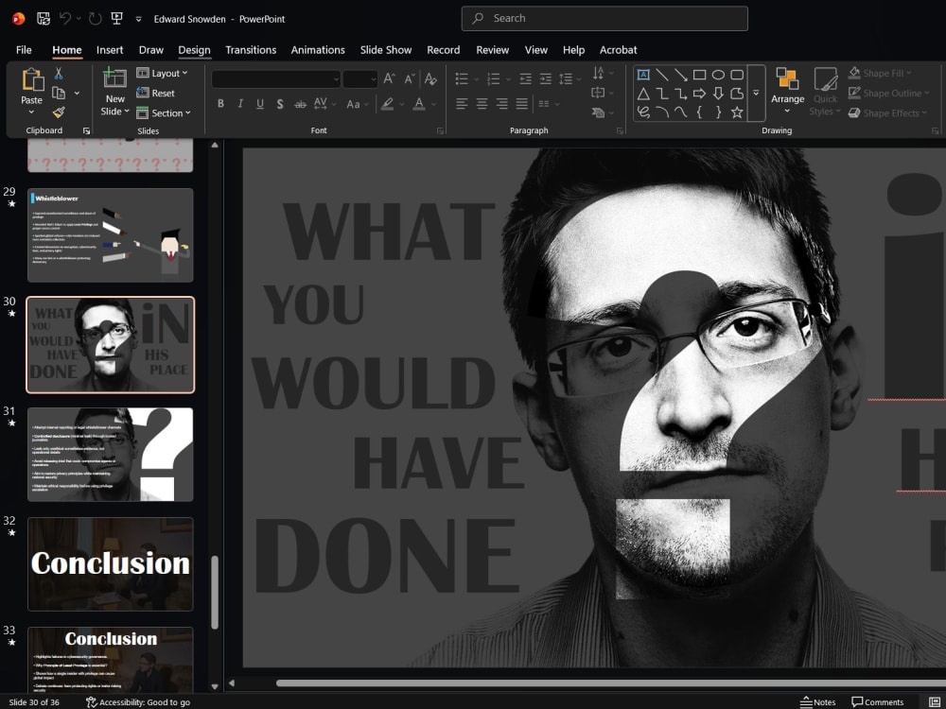Open the Arrange dropdown

coord(787,91)
